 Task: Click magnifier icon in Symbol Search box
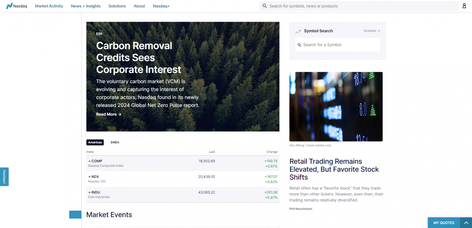point(300,45)
